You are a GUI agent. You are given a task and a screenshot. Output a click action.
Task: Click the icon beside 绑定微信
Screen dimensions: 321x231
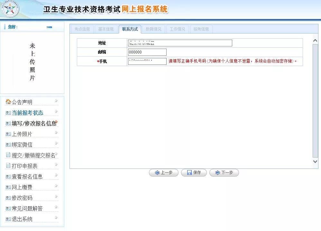click(8, 145)
